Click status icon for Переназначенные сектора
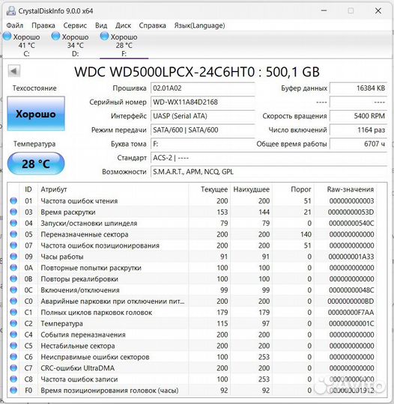The height and width of the screenshot is (404, 394). tap(13, 234)
